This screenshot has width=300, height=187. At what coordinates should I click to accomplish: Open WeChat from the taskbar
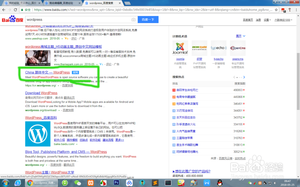(77, 183)
